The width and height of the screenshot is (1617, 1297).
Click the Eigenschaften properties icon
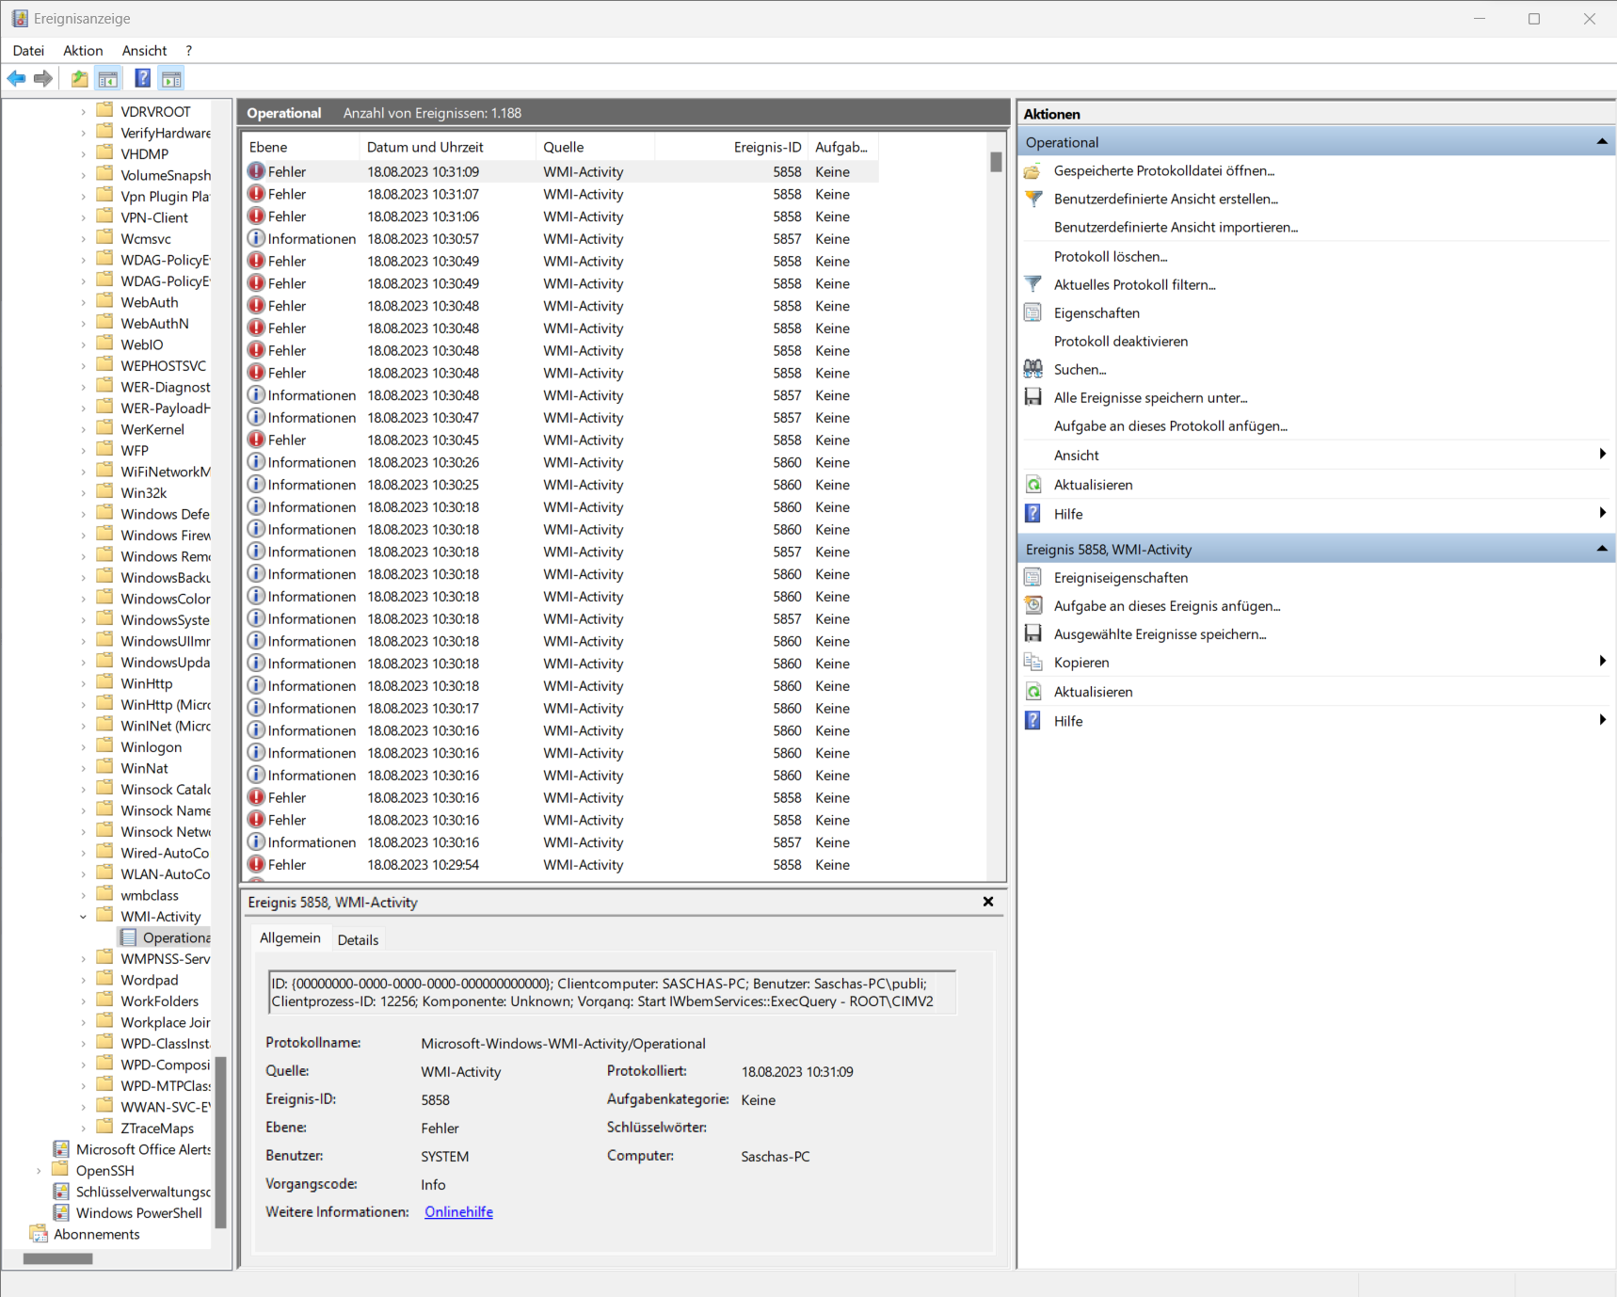point(1033,313)
